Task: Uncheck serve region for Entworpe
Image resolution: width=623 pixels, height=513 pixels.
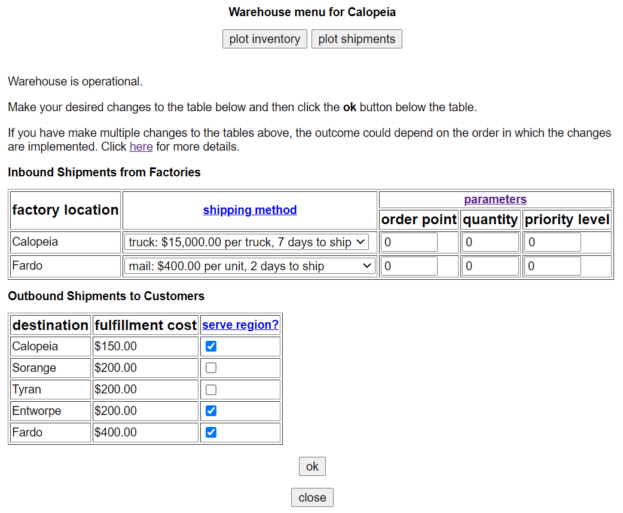Action: 211,411
